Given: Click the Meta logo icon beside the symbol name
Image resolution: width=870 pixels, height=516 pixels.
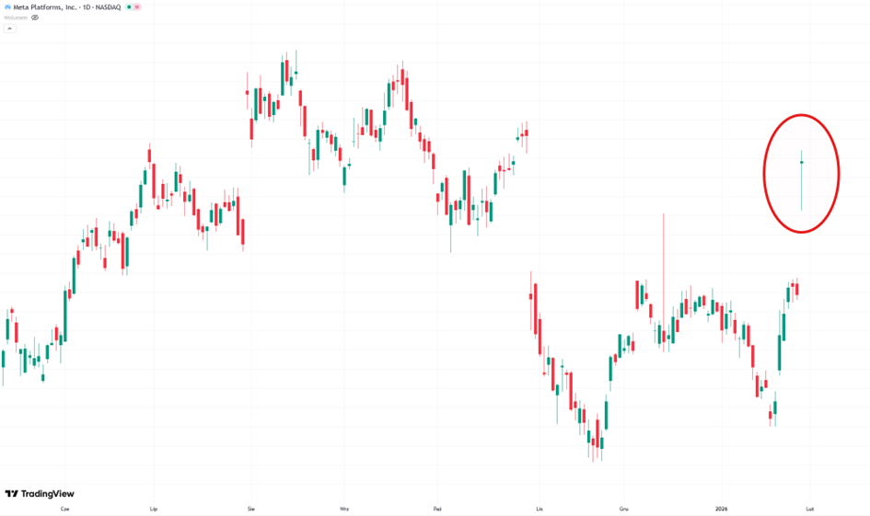Looking at the screenshot, I should 7,7.
